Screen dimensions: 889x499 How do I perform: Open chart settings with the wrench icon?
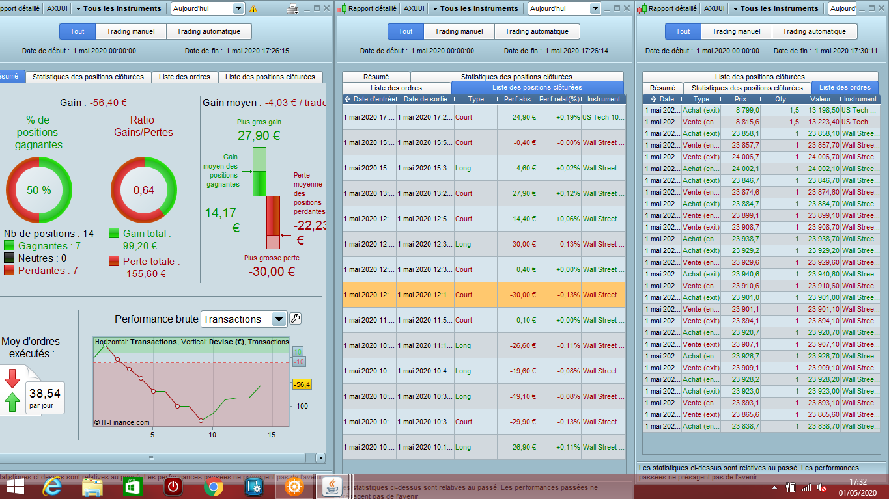(x=295, y=319)
